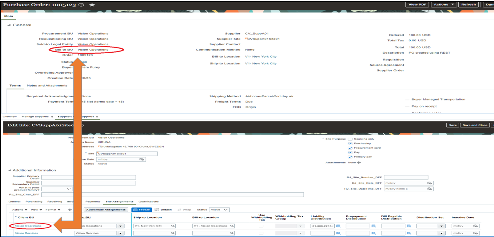Refresh the purchase order page
This screenshot has height=237, width=494.
[469, 5]
